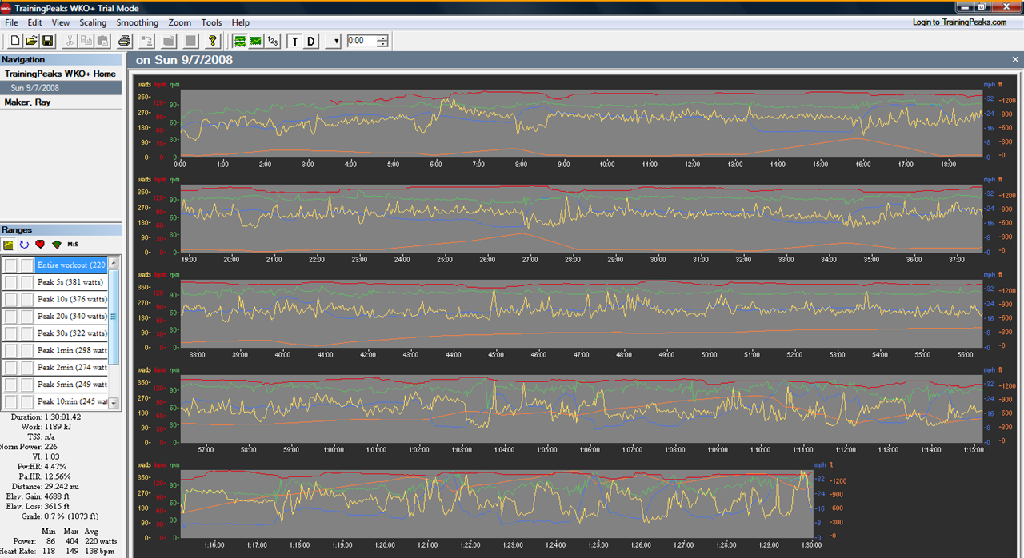The height and width of the screenshot is (558, 1024).
Task: Click Ranges list scrollbar up arrow
Action: (x=114, y=263)
